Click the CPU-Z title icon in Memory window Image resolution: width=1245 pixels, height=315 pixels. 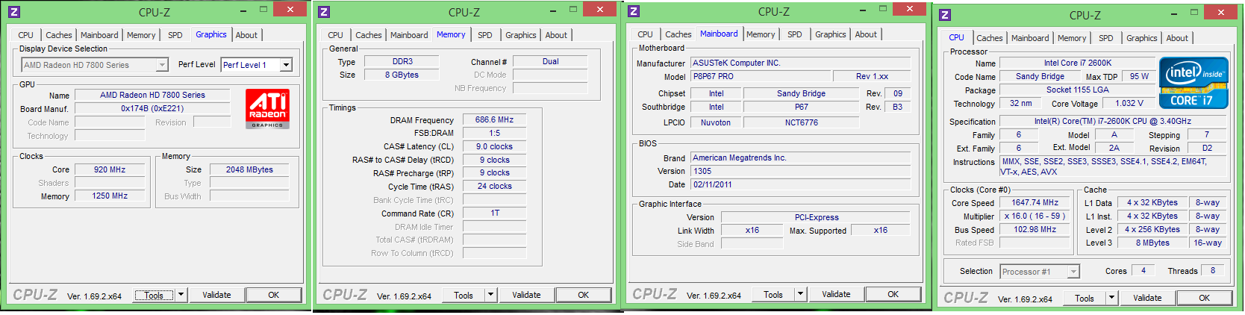coord(323,12)
